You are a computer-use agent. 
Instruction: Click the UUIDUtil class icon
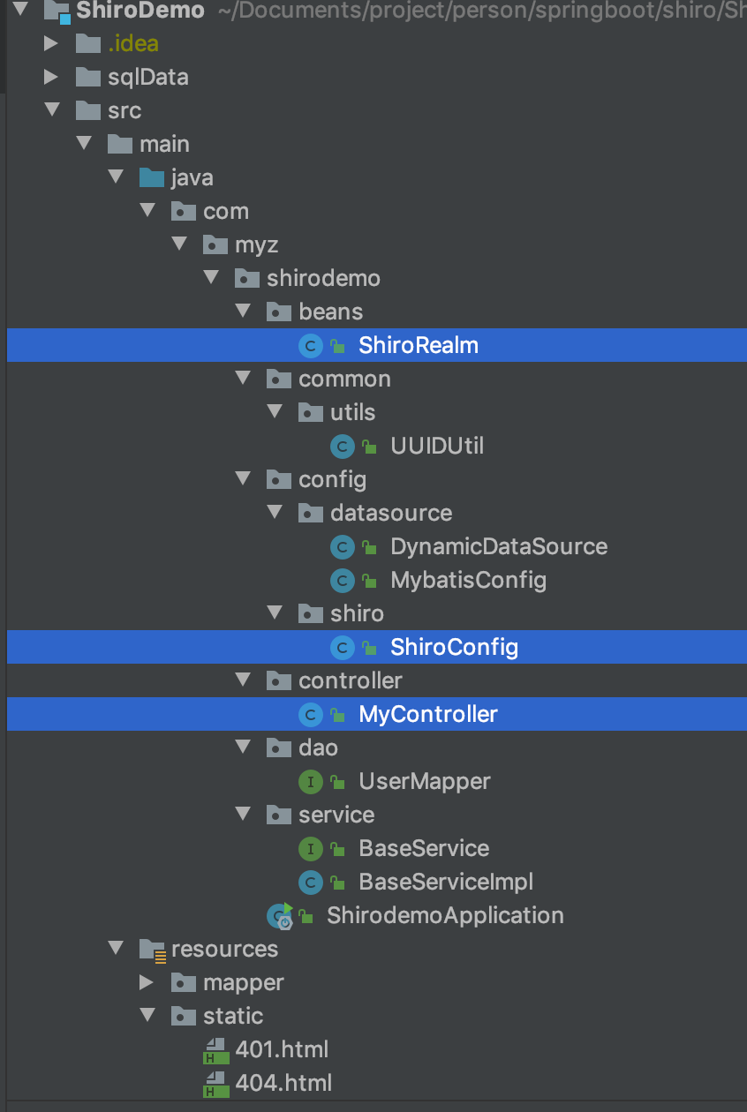[342, 447]
